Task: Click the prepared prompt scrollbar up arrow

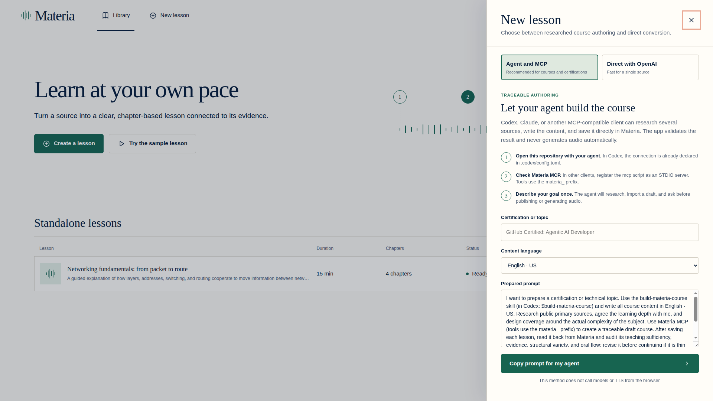Action: 696,293
